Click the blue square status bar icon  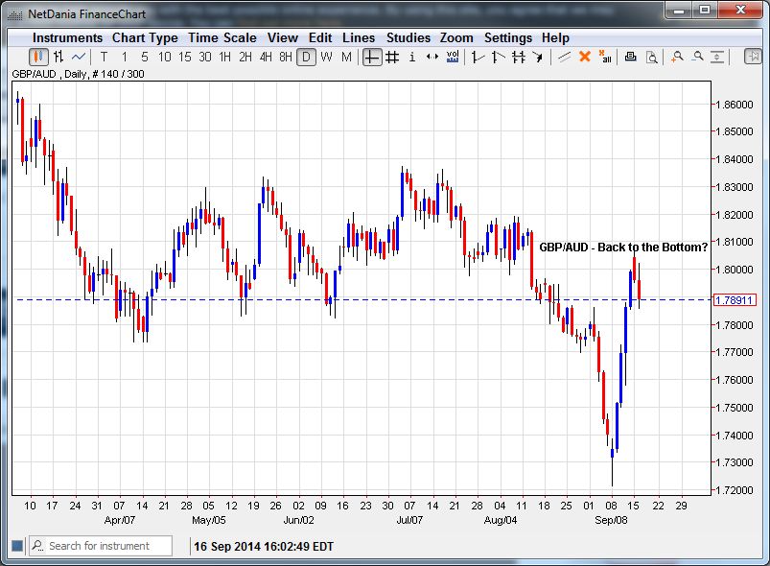tap(17, 545)
